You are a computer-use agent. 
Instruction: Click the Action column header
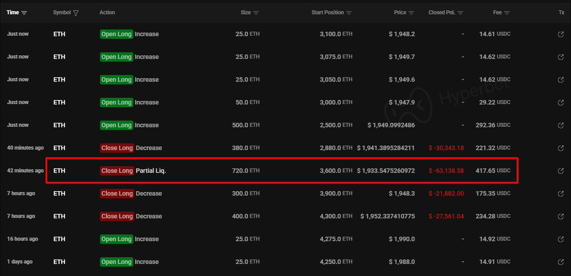(x=107, y=12)
